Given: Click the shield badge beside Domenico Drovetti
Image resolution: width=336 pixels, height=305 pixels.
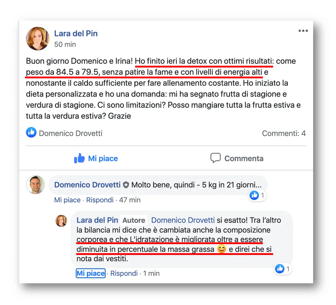Looking at the screenshot, I should click(x=126, y=185).
